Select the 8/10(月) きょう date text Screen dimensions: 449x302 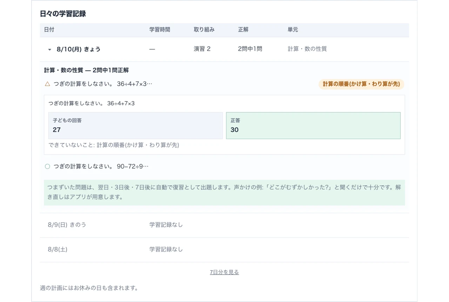click(x=79, y=49)
